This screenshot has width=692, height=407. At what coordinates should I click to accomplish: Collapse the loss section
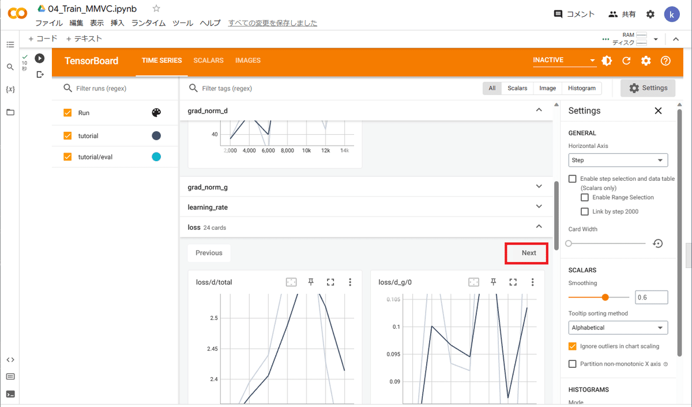click(539, 226)
